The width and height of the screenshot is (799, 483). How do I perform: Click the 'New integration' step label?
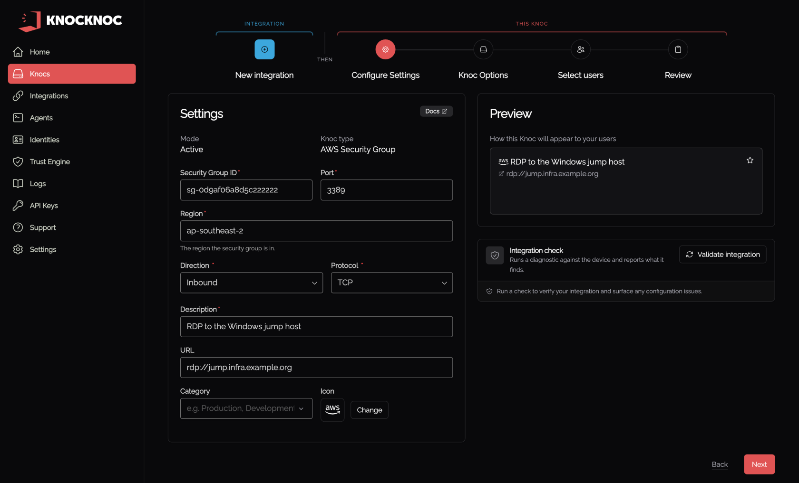tap(264, 75)
